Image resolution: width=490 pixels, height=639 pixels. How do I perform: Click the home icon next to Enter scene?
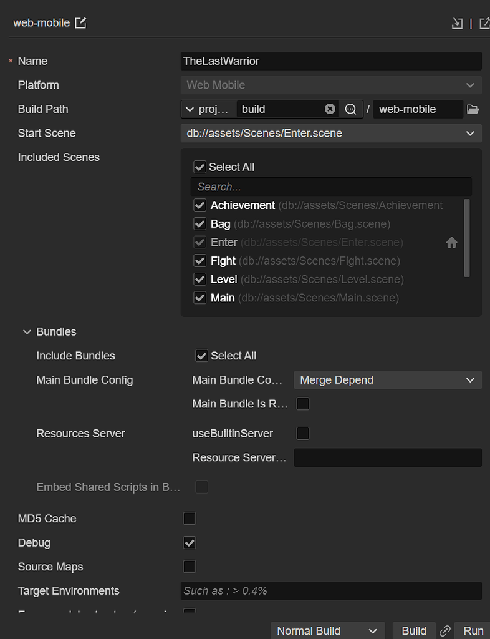point(451,242)
